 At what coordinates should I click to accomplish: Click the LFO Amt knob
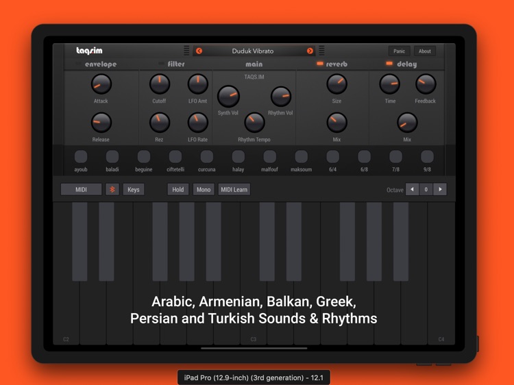click(197, 84)
